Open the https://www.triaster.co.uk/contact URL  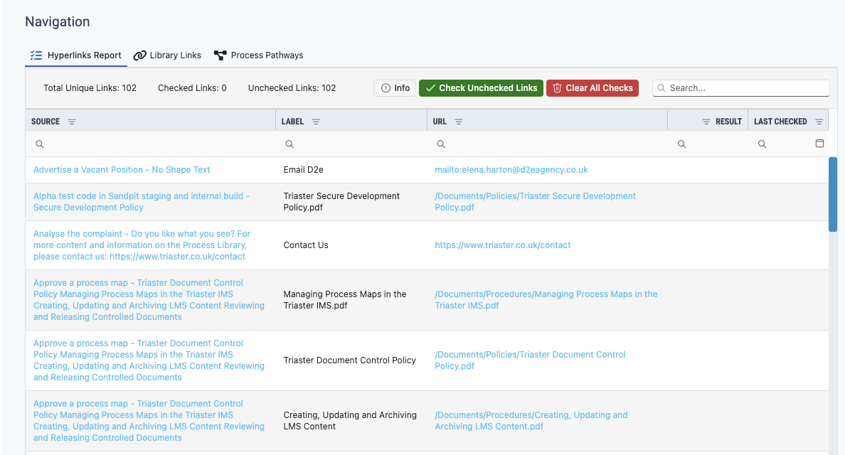tap(503, 245)
